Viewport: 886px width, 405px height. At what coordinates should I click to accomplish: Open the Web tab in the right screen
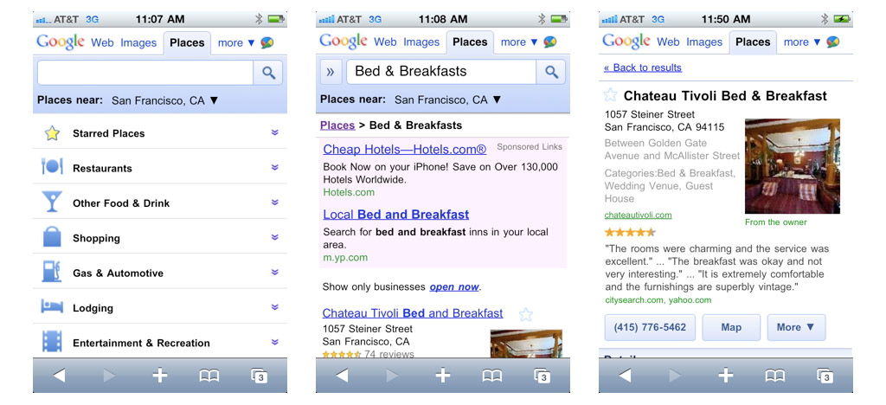click(x=668, y=42)
